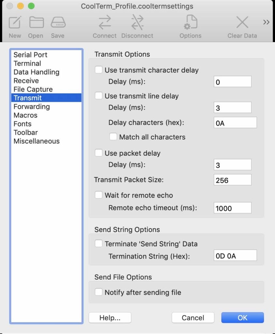This screenshot has height=334, width=275.
Task: Expand the toolbar overflow chevron
Action: 266,22
